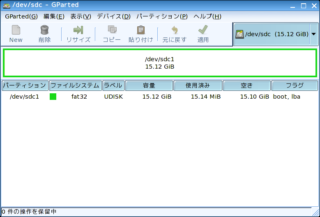Click the GParted app icon in title bar
Screen dimensions: 320x217
click(x=6, y=5)
